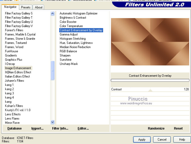Image resolution: width=191 pixels, height=144 pixels.
Task: Select FunHouse category
Action: coord(12,51)
